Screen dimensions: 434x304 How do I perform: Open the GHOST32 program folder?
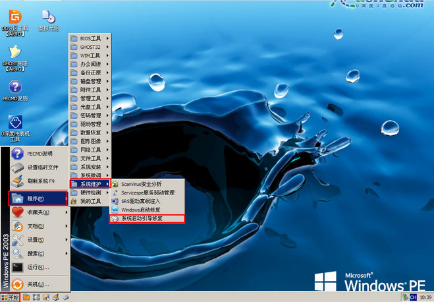pos(90,47)
